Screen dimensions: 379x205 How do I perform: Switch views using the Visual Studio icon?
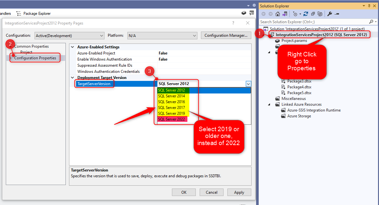click(x=285, y=14)
